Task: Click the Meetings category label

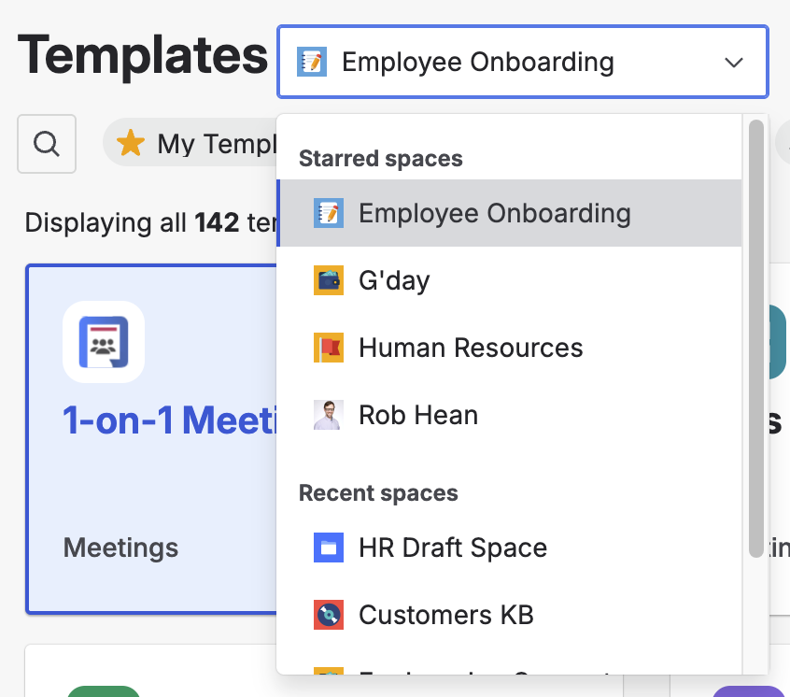Action: [120, 548]
